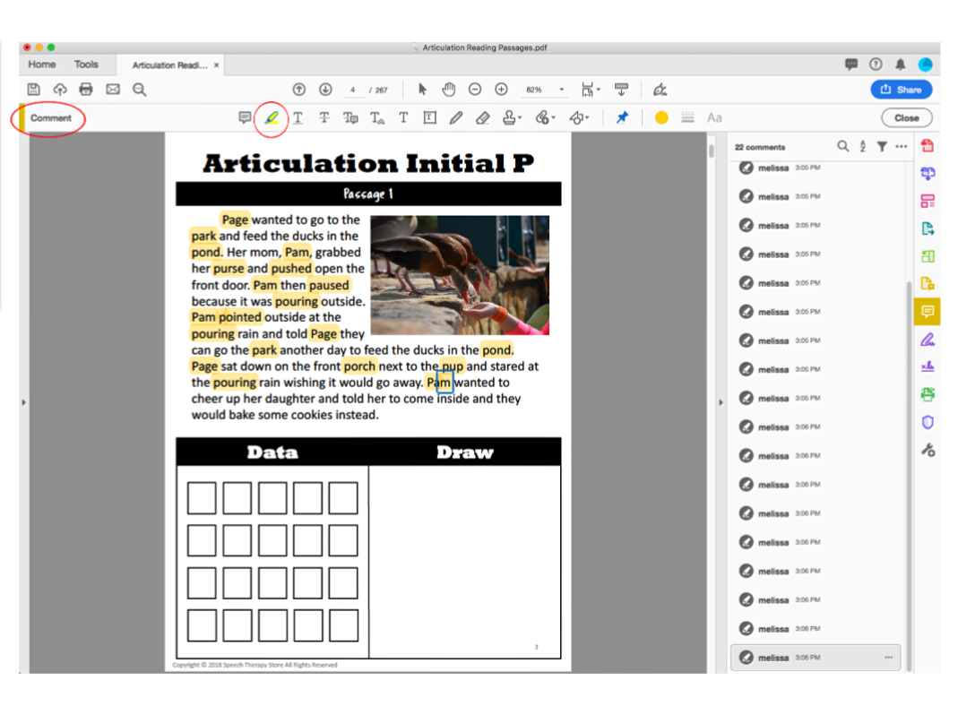Select the Add text comment tool
Screen dimensions: 958x715
coord(403,117)
